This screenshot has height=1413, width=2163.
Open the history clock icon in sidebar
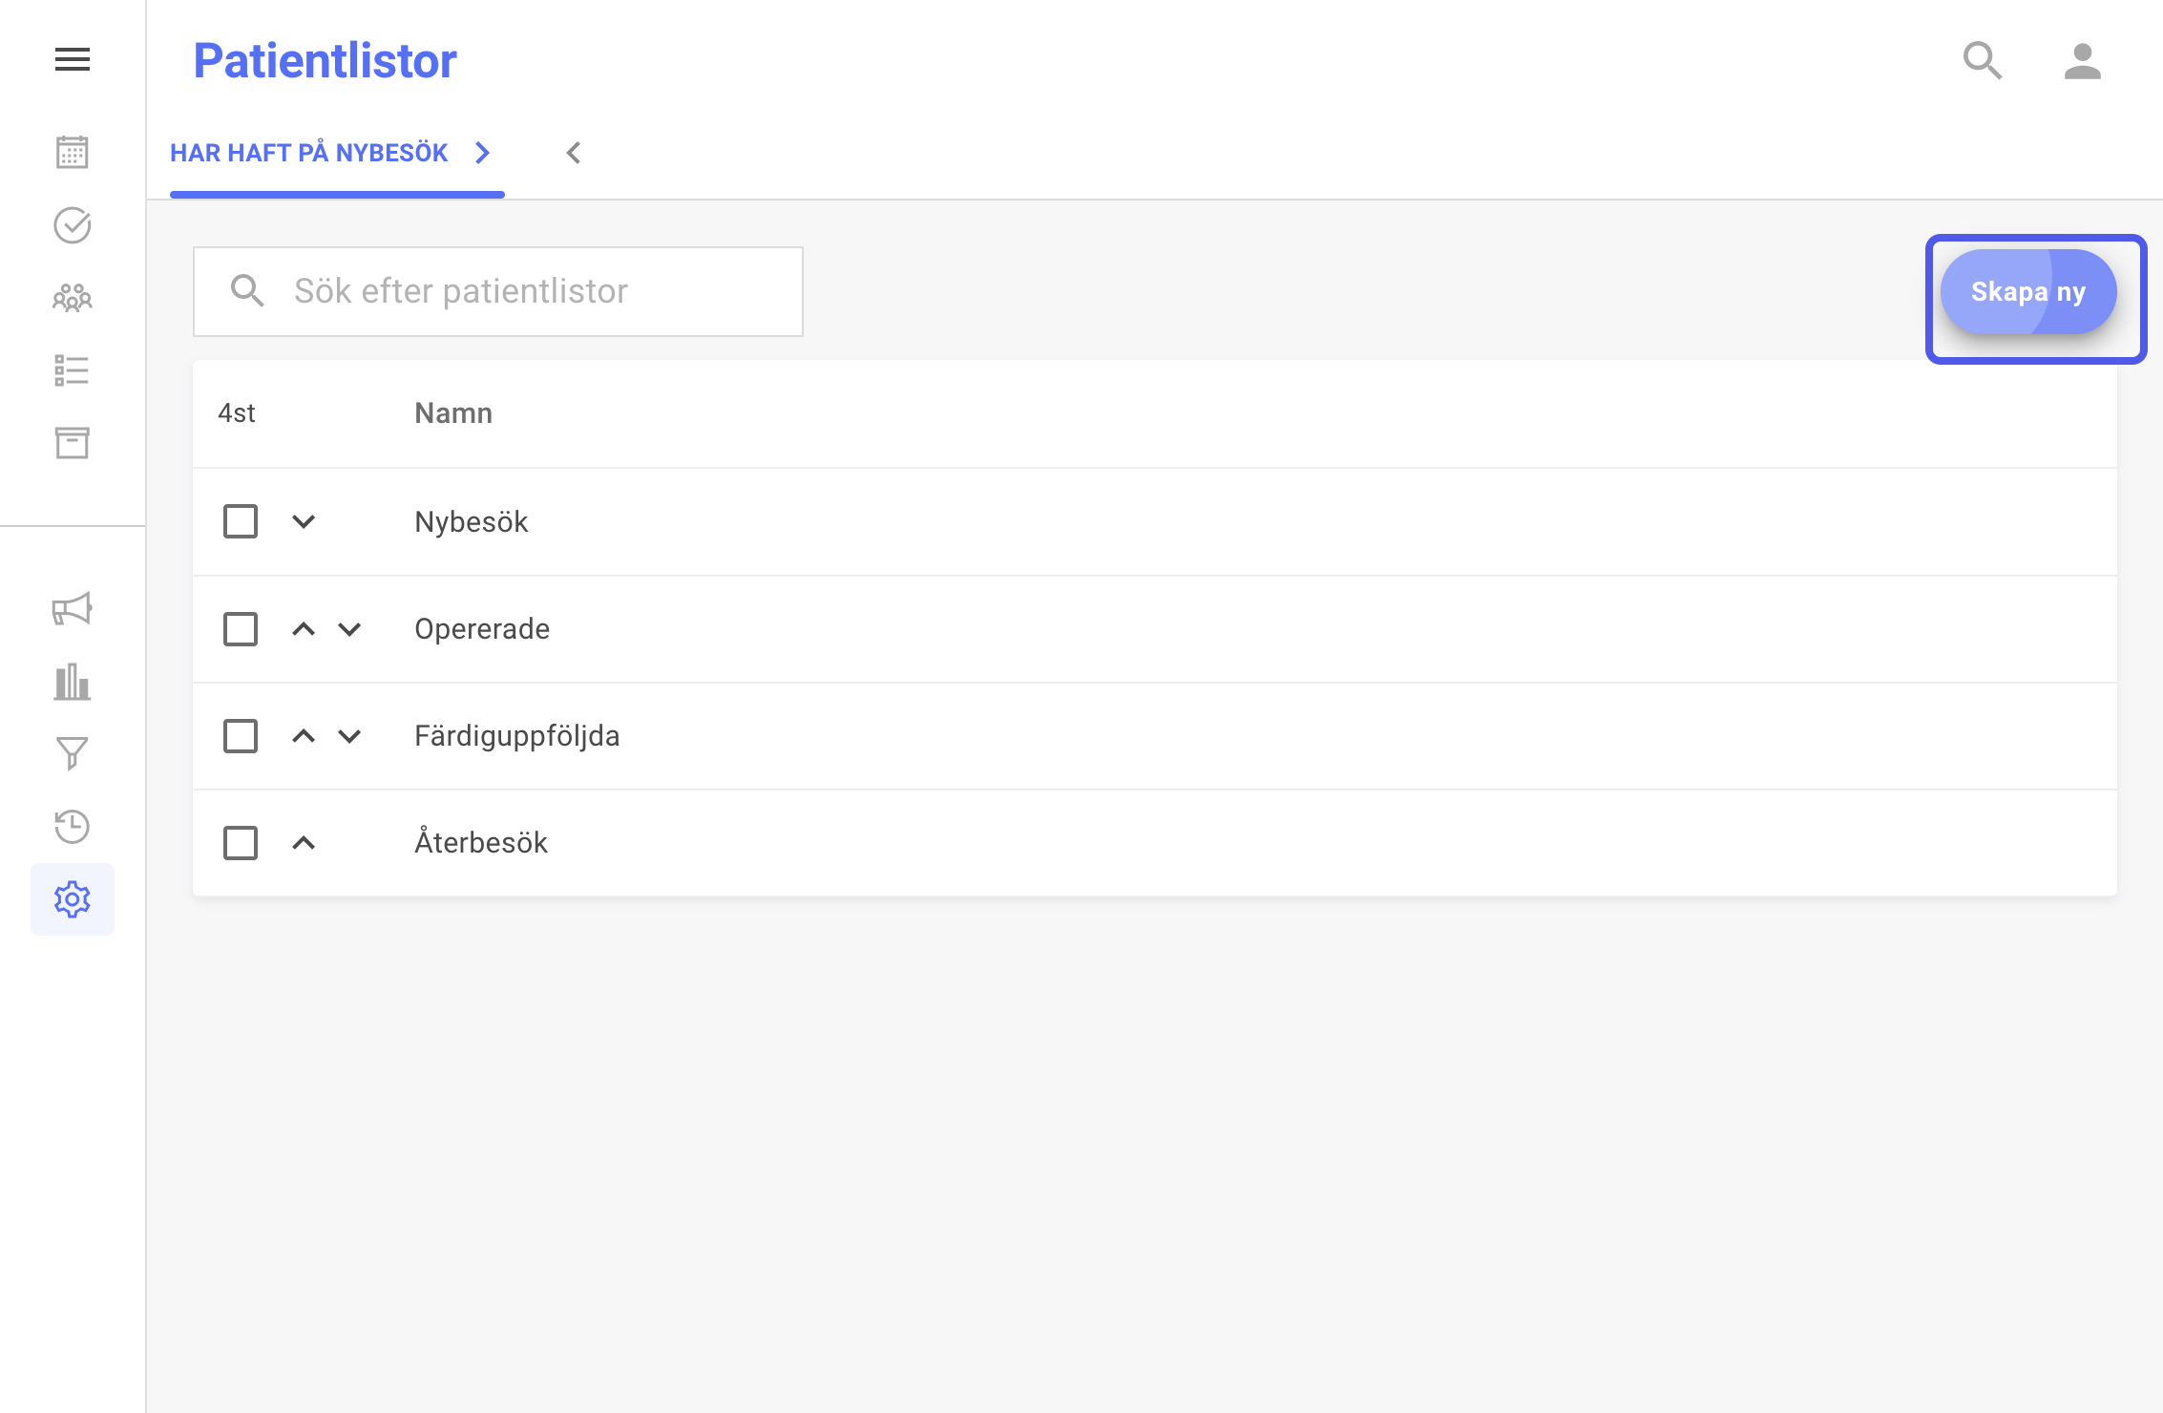[73, 826]
